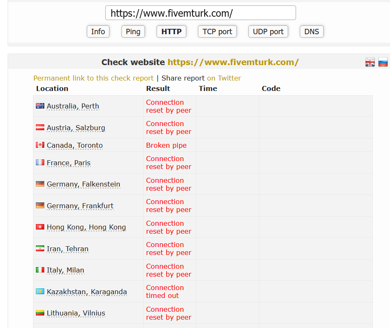390x328 pixels.
Task: Start a TCP port check
Action: click(217, 32)
